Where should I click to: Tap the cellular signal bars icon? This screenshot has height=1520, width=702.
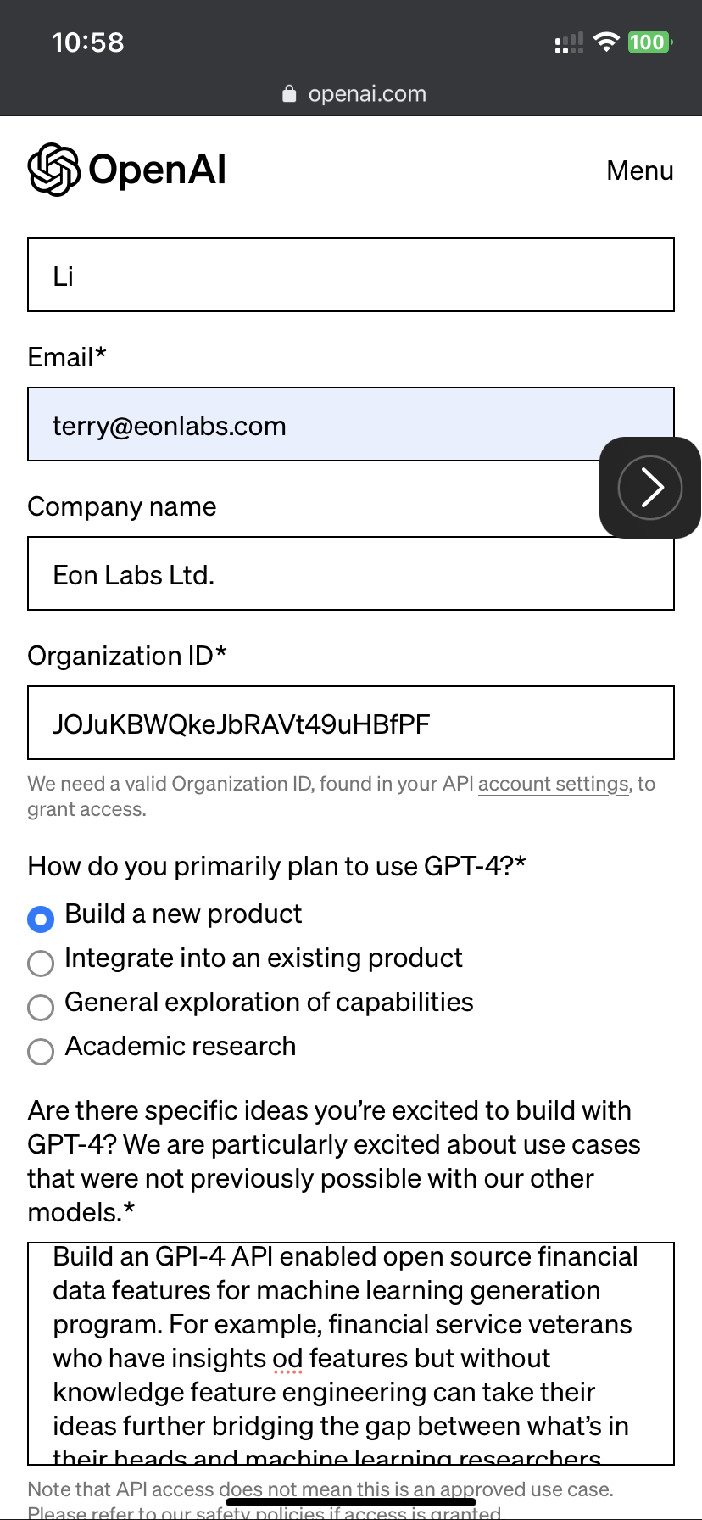(x=569, y=42)
